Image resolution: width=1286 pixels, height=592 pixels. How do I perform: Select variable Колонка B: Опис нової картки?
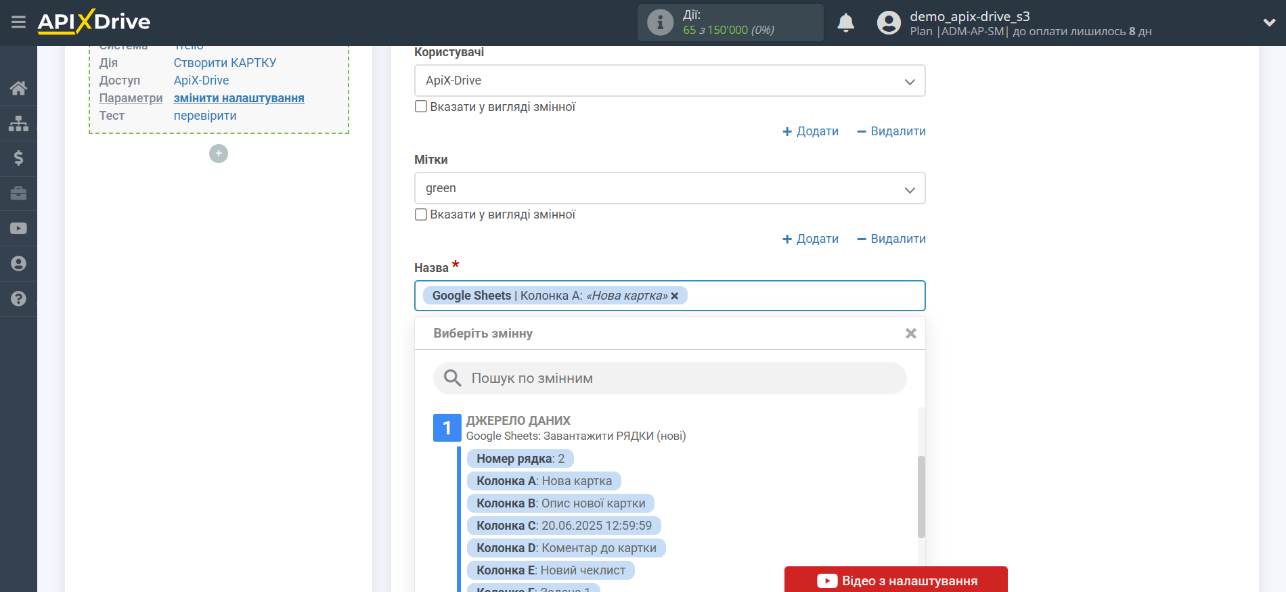pyautogui.click(x=560, y=503)
